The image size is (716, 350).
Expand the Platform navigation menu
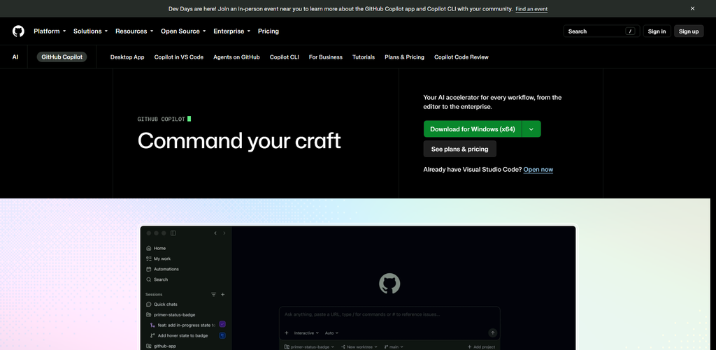(x=50, y=31)
